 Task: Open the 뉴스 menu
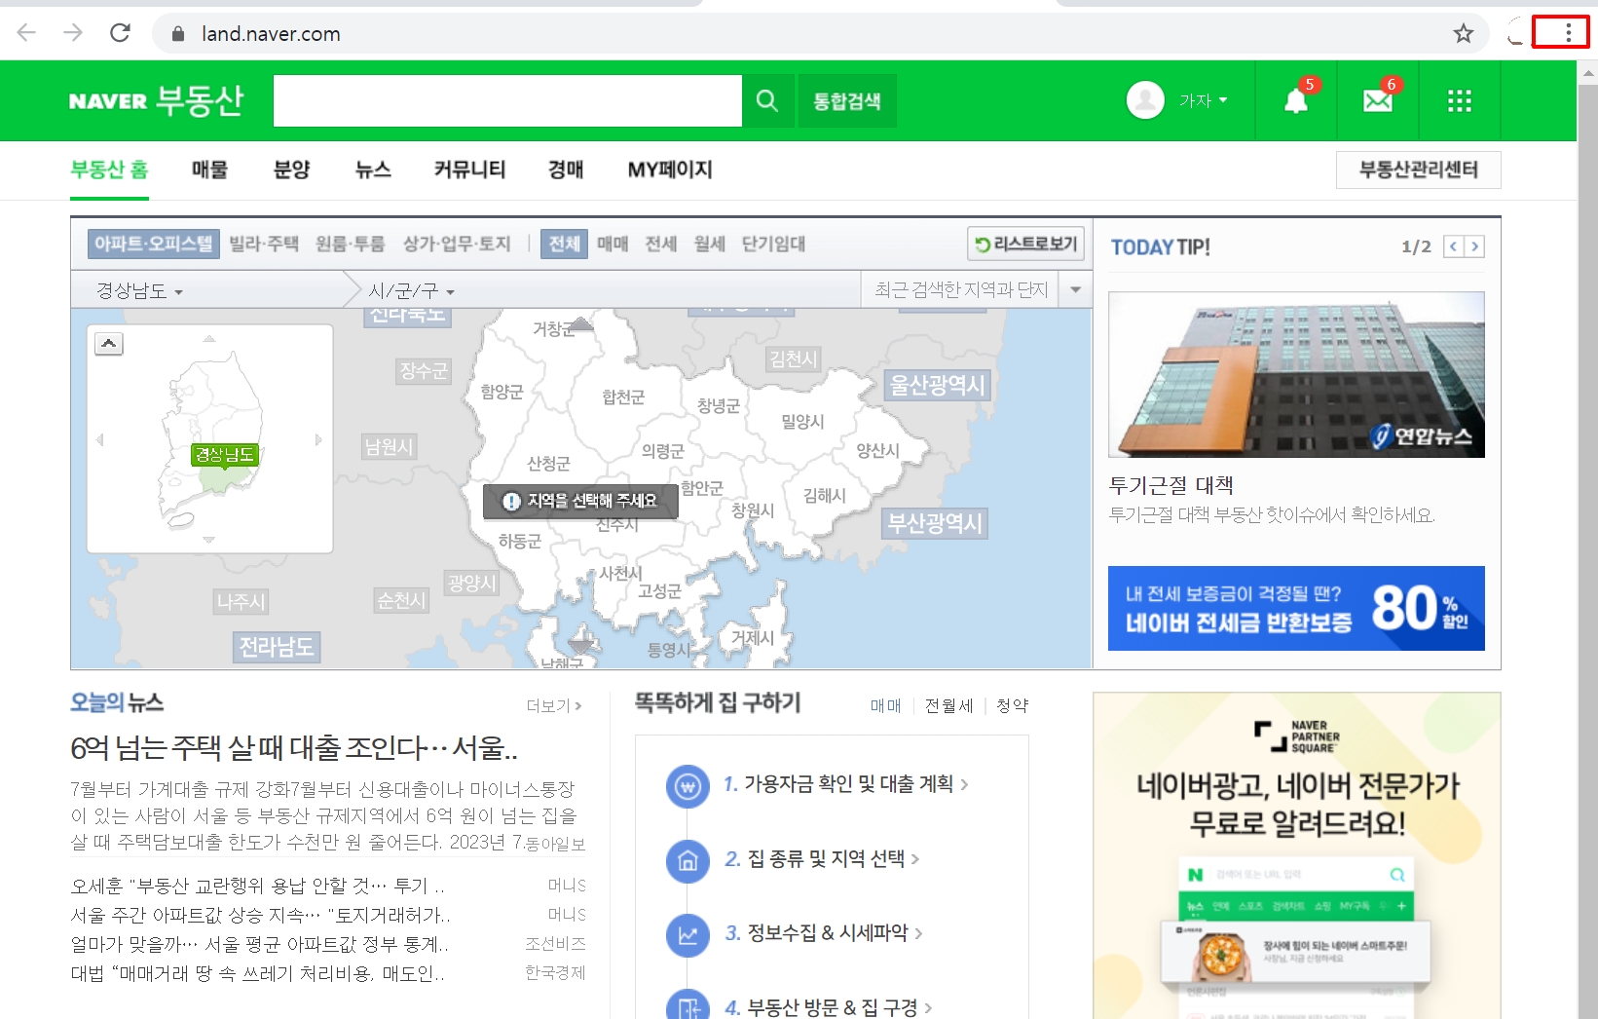[x=373, y=170]
